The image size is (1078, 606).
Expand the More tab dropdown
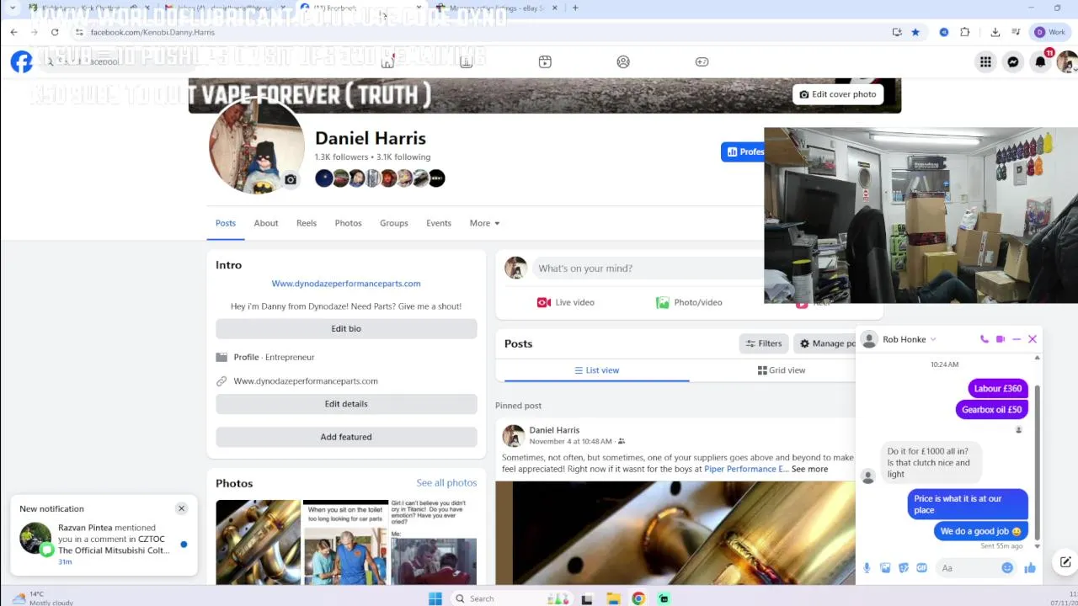click(485, 223)
